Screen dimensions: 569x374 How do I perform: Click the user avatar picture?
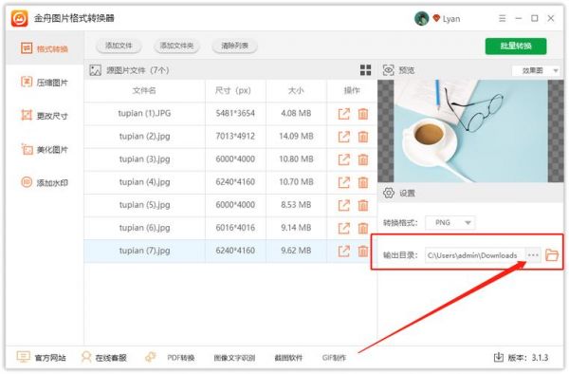(x=421, y=18)
